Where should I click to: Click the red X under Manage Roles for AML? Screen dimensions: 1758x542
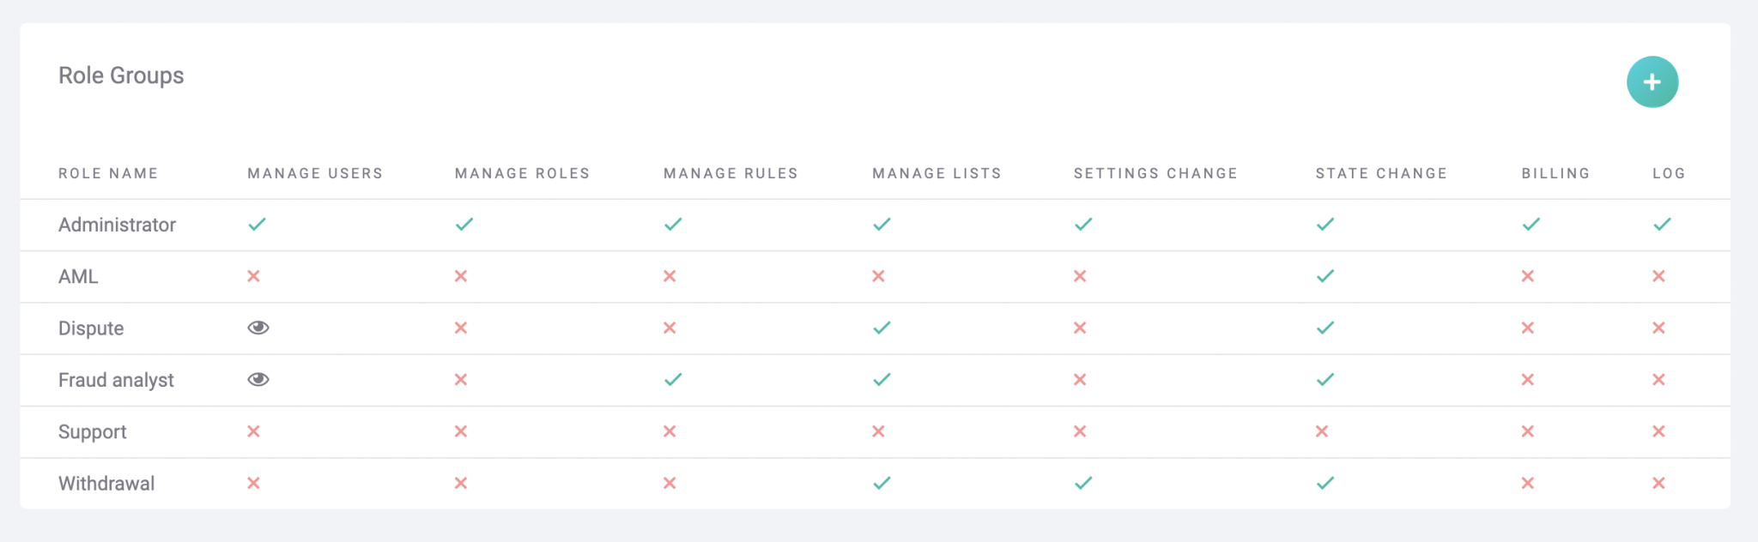click(461, 276)
